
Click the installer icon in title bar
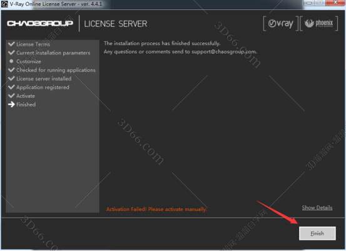[x=4, y=4]
